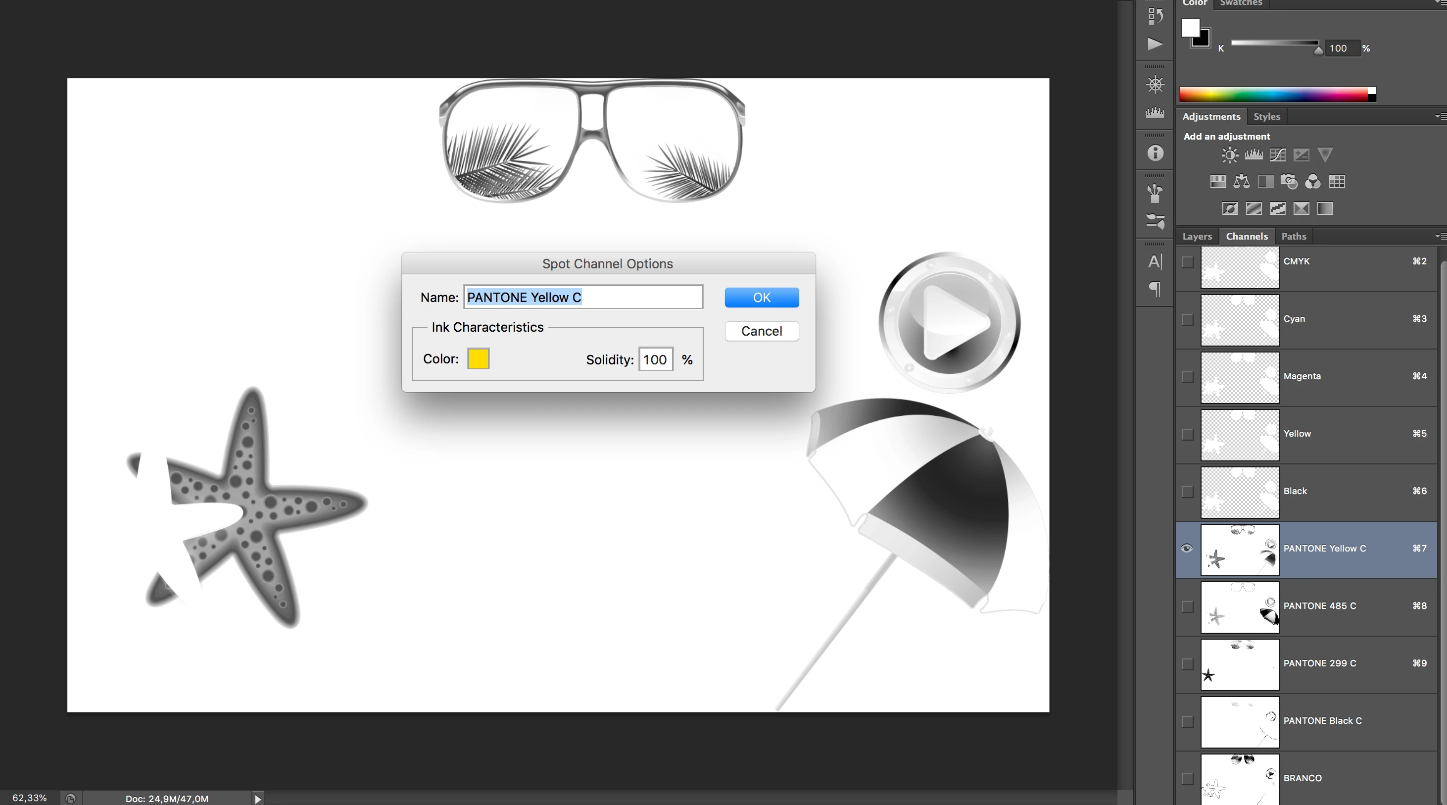Add a Channel Mixer adjustment
This screenshot has height=805, width=1447.
pos(1313,182)
